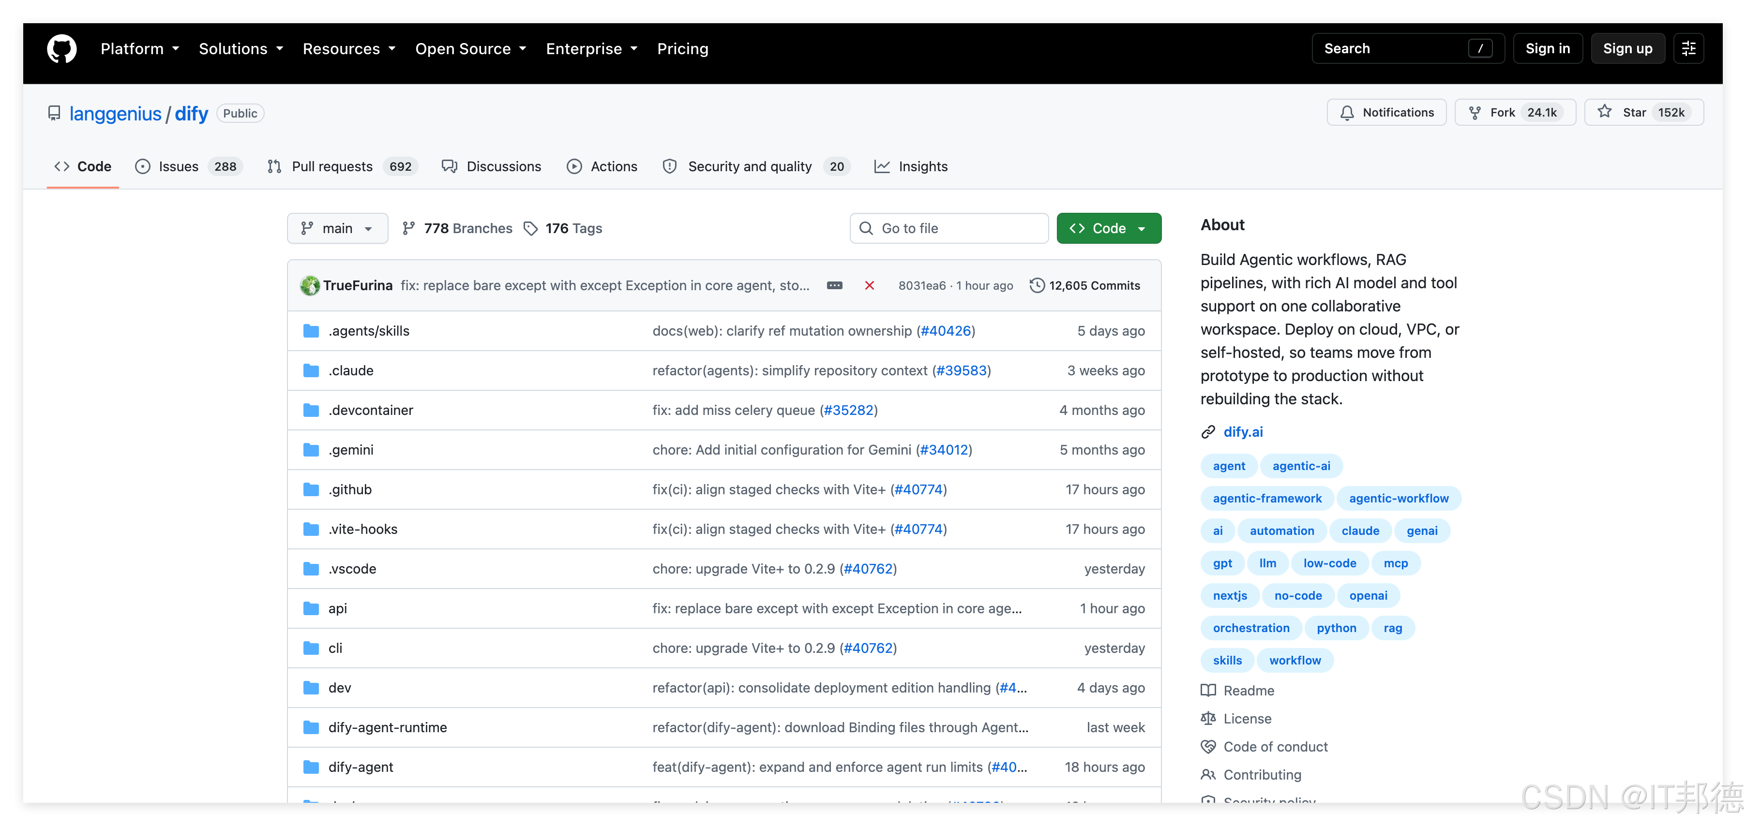Click the api folder icon

311,608
